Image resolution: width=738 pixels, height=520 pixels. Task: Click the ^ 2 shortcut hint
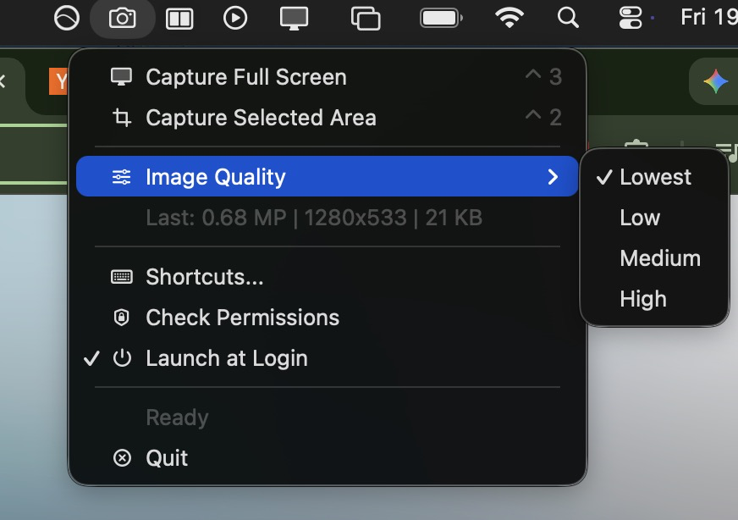[543, 117]
